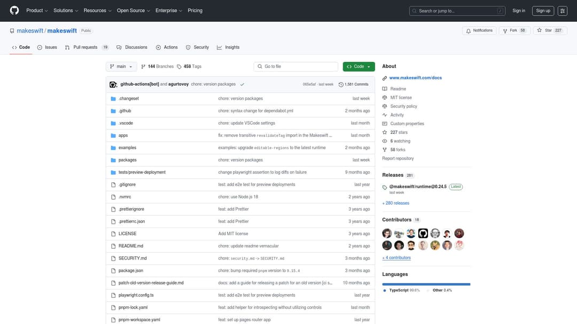Open the top-right command palette icon

click(563, 11)
